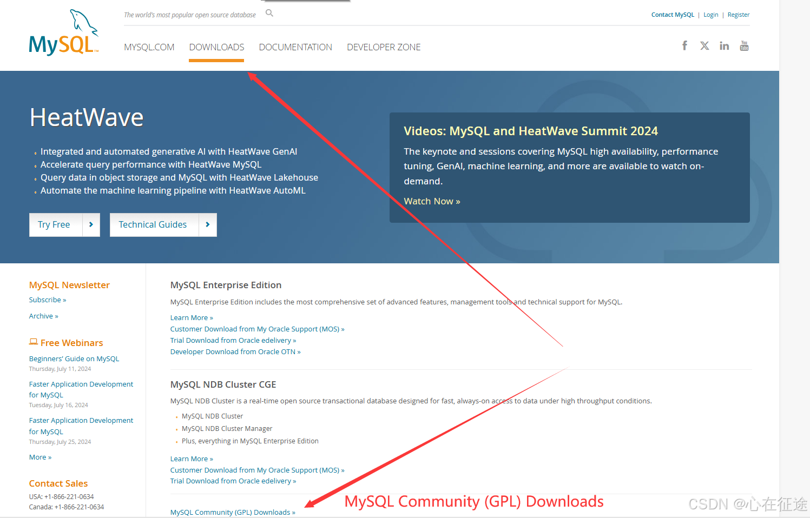The image size is (810, 518).
Task: Click the Contact Sales heading
Action: coord(58,483)
